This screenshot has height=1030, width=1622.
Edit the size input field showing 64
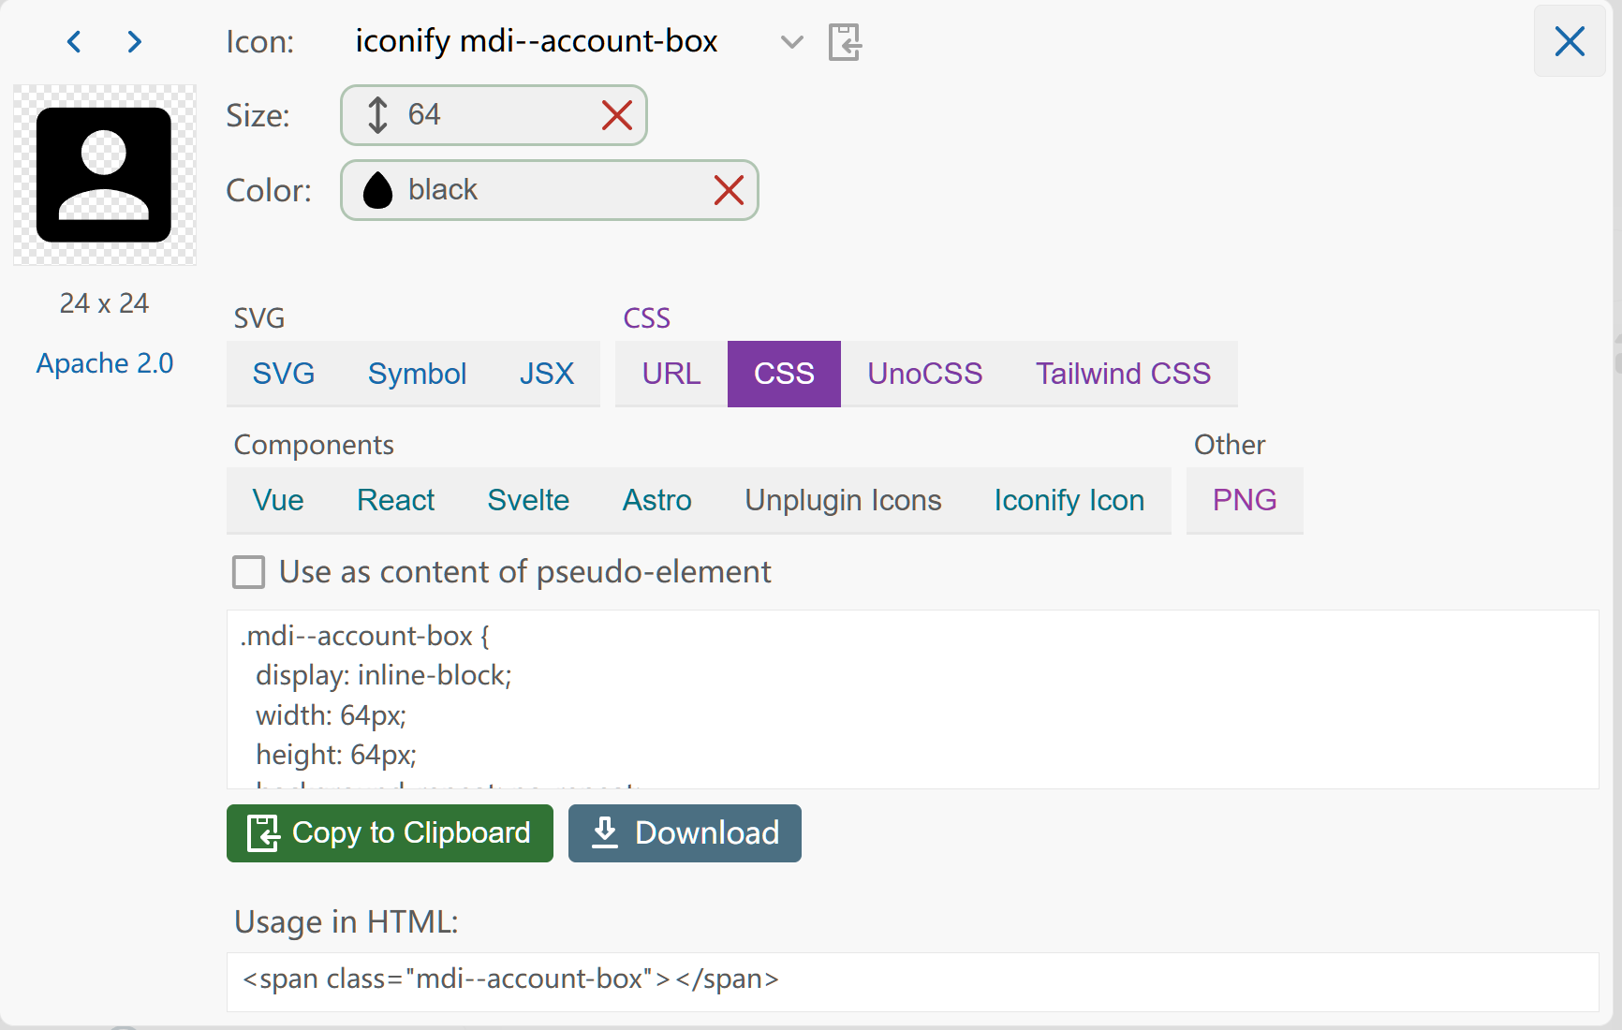click(494, 115)
